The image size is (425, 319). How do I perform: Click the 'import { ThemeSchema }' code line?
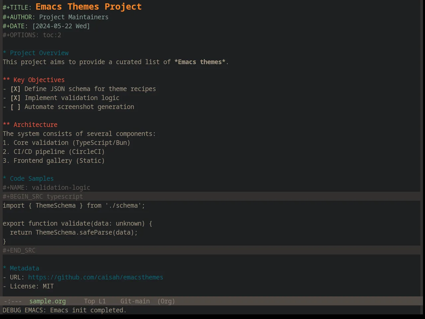tap(74, 205)
